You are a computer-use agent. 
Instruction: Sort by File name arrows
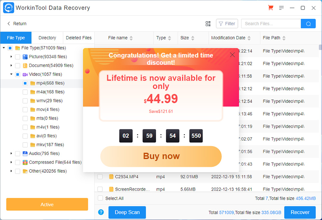pos(131,38)
